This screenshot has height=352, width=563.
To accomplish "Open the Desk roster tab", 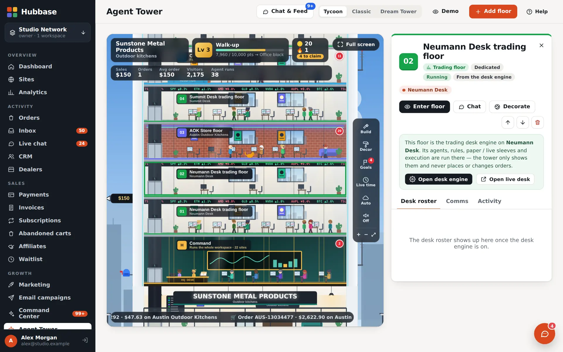I will point(418,201).
